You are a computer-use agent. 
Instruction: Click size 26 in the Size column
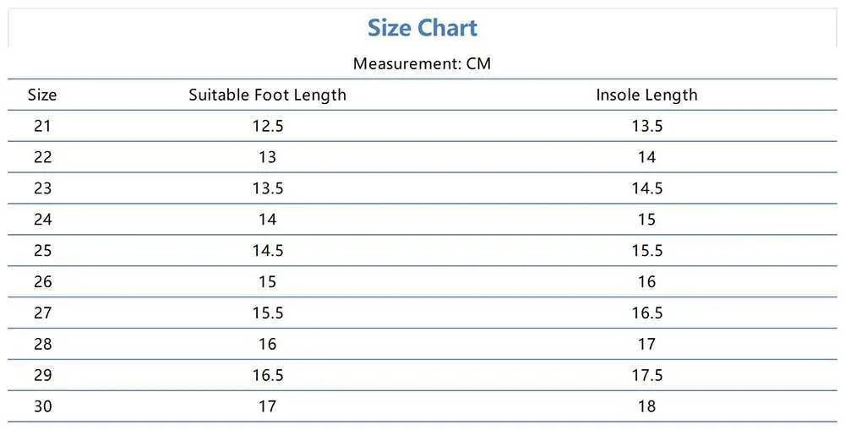coord(42,281)
